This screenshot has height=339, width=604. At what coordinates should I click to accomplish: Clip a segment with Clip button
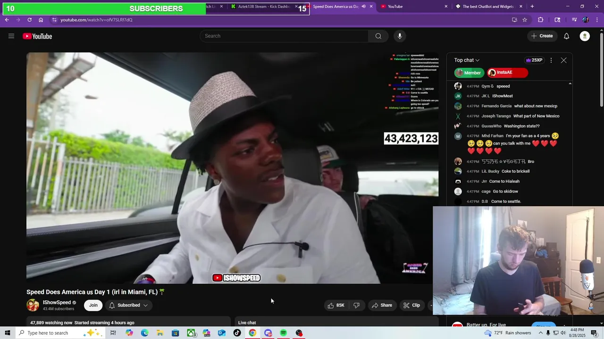click(411, 305)
